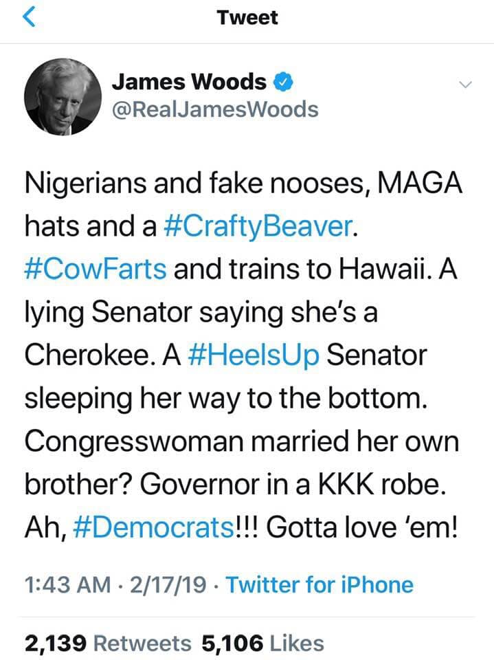View the 5,106 Likes list
The image size is (494, 660).
point(263,643)
